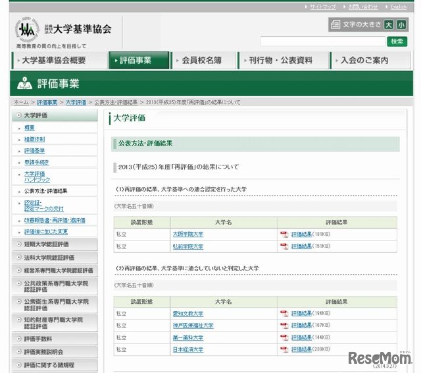The image size is (421, 373).
Task: Click PDF icon for 大阪学院大学 result
Action: click(x=284, y=235)
